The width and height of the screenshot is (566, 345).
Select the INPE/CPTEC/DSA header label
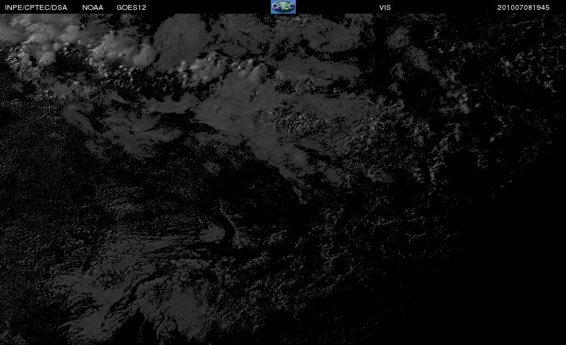pos(36,7)
